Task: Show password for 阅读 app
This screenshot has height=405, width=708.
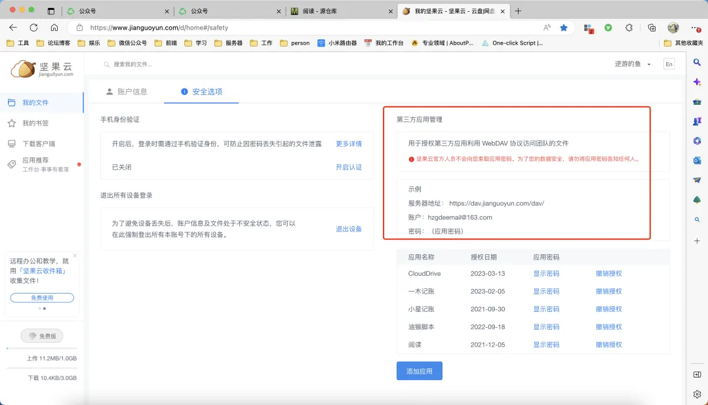Action: pyautogui.click(x=546, y=345)
